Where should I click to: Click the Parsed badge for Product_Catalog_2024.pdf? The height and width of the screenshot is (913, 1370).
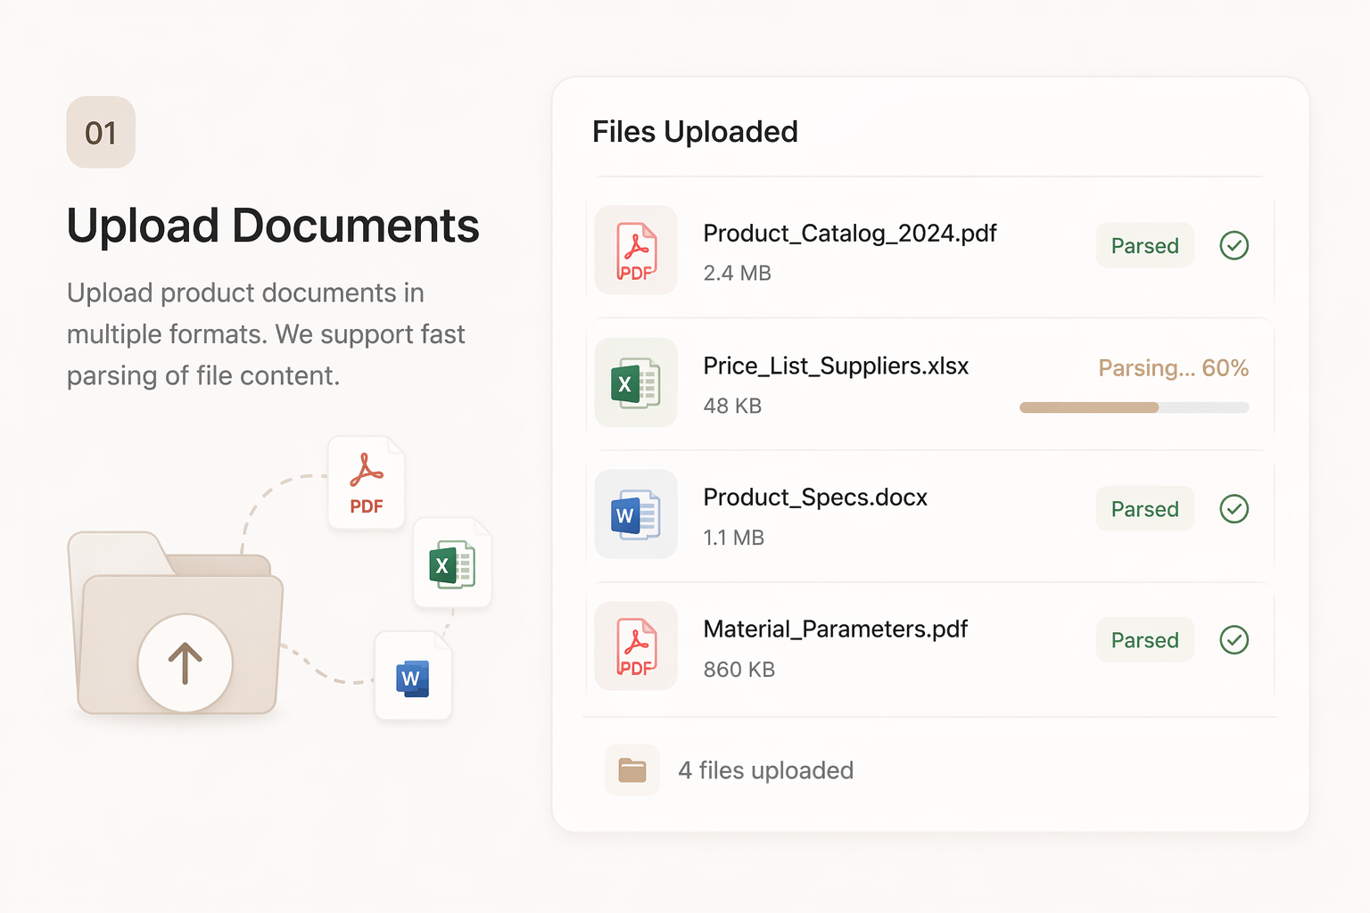click(1145, 245)
